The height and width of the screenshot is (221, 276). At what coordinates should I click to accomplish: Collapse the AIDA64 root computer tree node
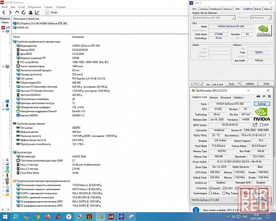click(x=3, y=32)
